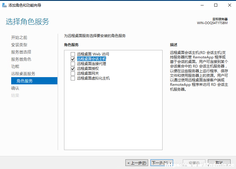Tick 远程桌面网关 checkbox
Viewport: 236px width, 169px height.
[73, 74]
